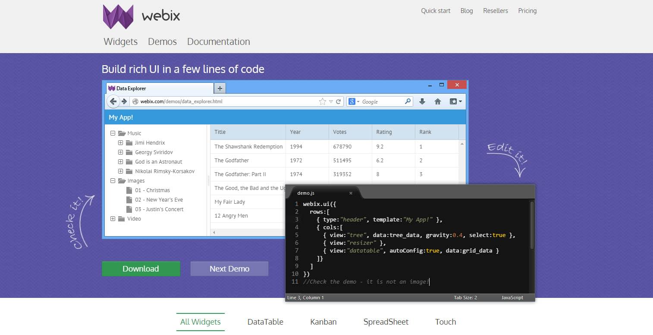
Task: Open the Demos menu item
Action: (162, 42)
